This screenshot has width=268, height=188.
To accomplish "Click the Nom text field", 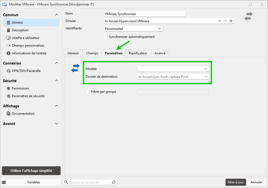I will click(145, 14).
